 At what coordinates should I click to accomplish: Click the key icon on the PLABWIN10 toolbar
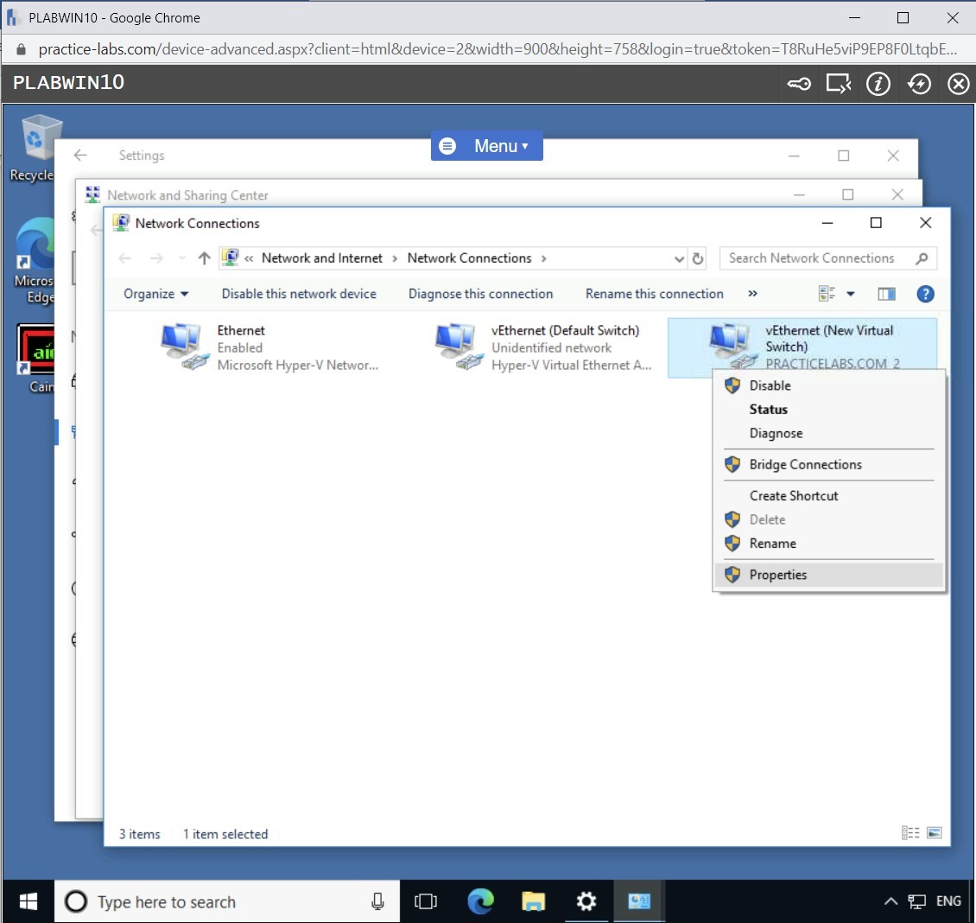(798, 84)
